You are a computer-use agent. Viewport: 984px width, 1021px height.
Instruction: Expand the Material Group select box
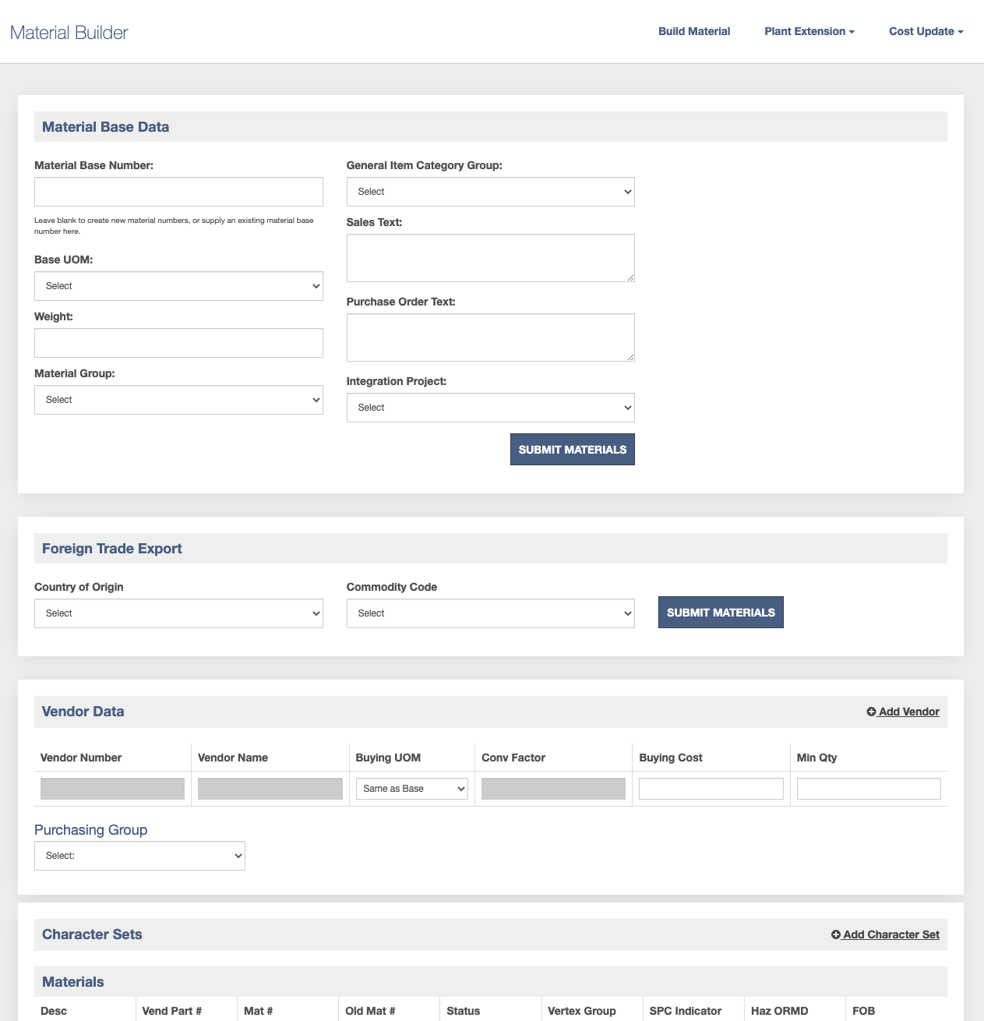coord(178,400)
